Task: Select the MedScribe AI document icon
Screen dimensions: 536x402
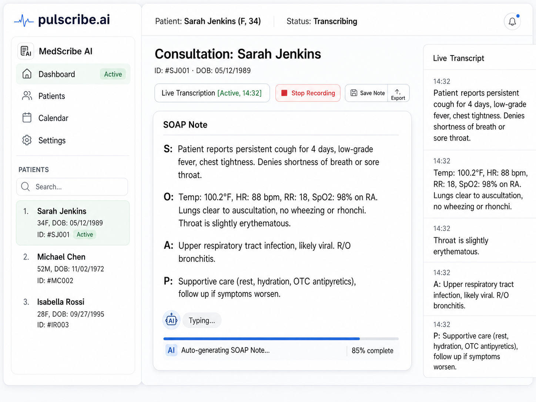Action: [x=25, y=51]
